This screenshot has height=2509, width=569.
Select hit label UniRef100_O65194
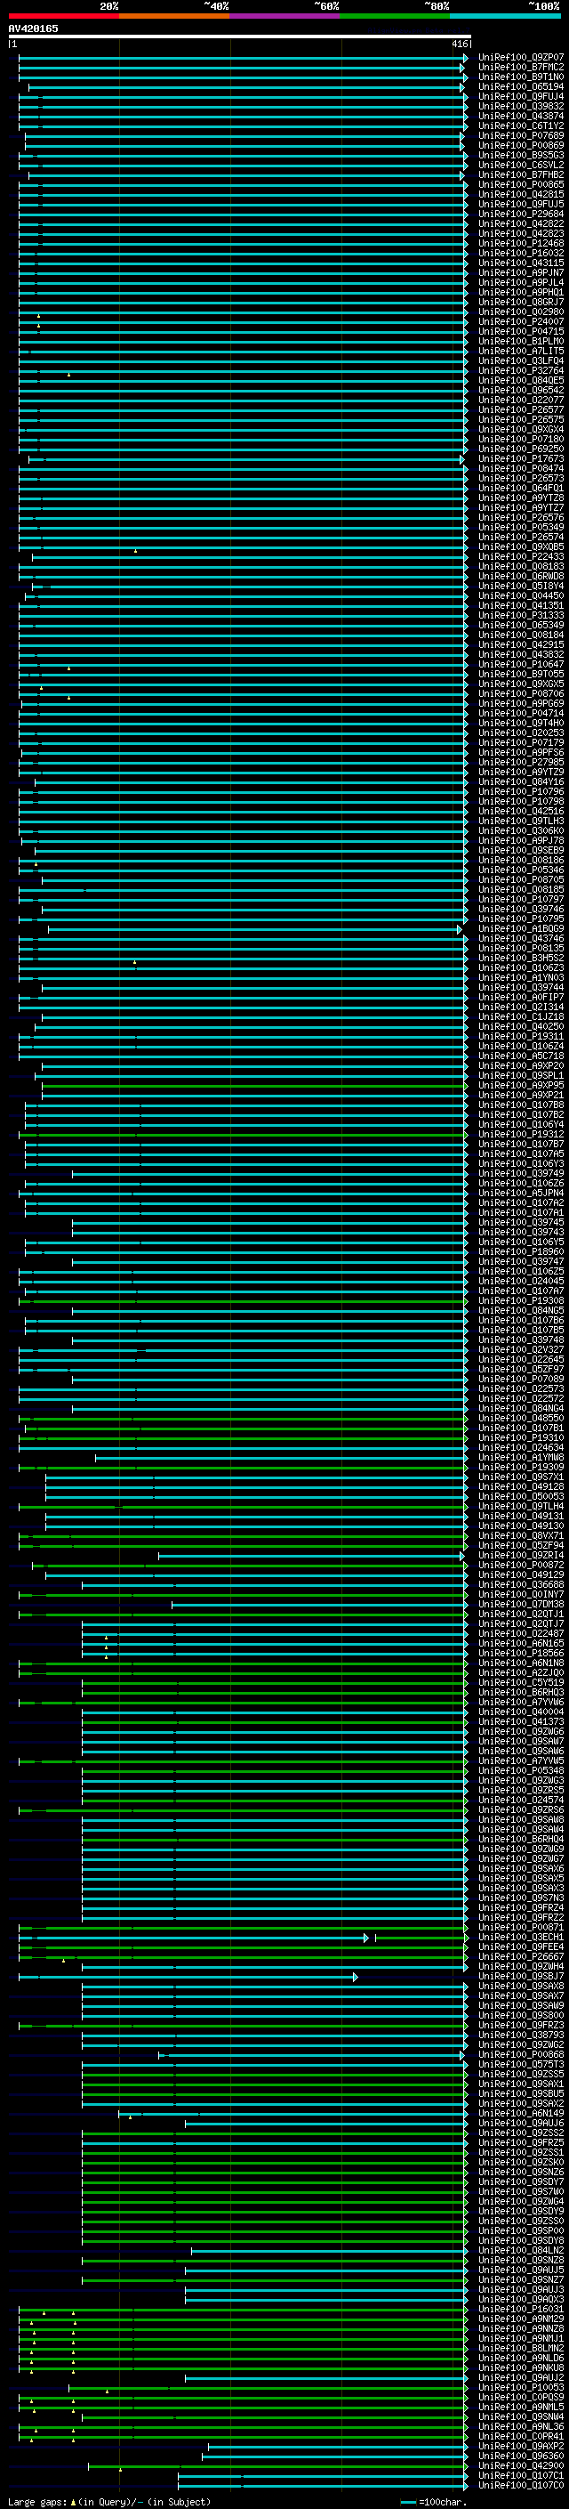tap(520, 86)
